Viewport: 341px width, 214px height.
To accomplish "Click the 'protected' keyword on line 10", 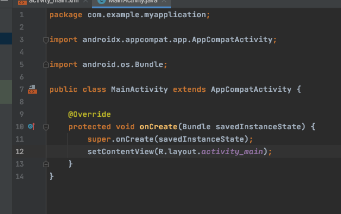I will (x=89, y=127).
